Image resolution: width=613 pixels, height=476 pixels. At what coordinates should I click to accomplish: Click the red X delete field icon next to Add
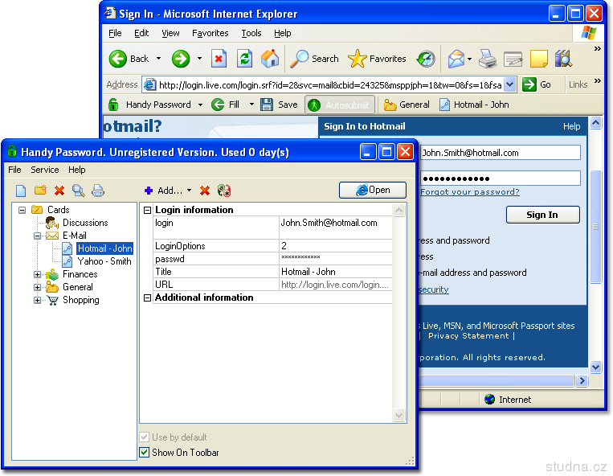pos(205,191)
